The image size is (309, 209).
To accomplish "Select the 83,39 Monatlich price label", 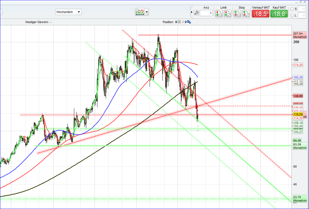I will (x=300, y=146).
